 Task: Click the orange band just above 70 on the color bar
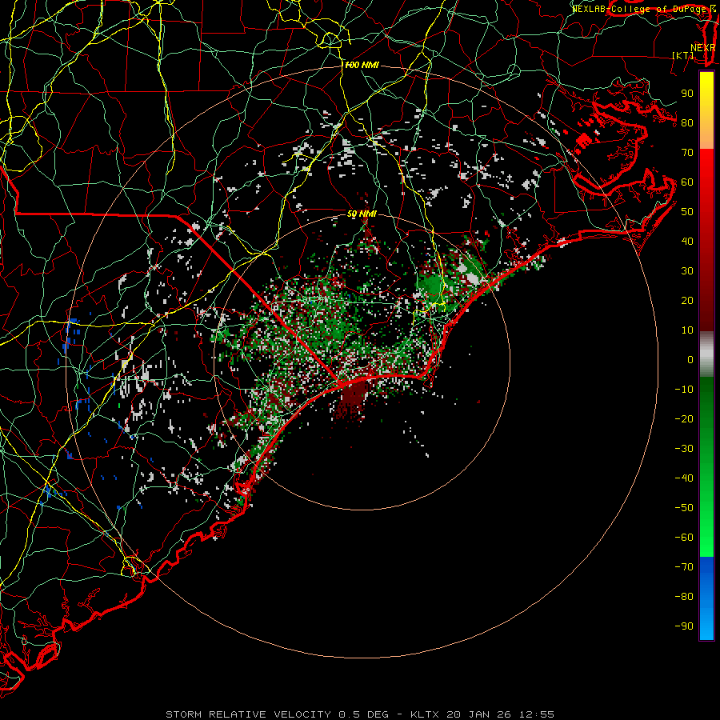tap(706, 138)
